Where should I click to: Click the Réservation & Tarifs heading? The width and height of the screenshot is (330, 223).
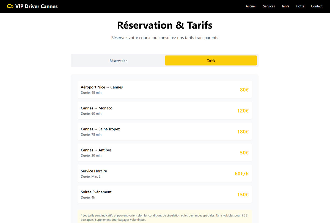coord(165,25)
